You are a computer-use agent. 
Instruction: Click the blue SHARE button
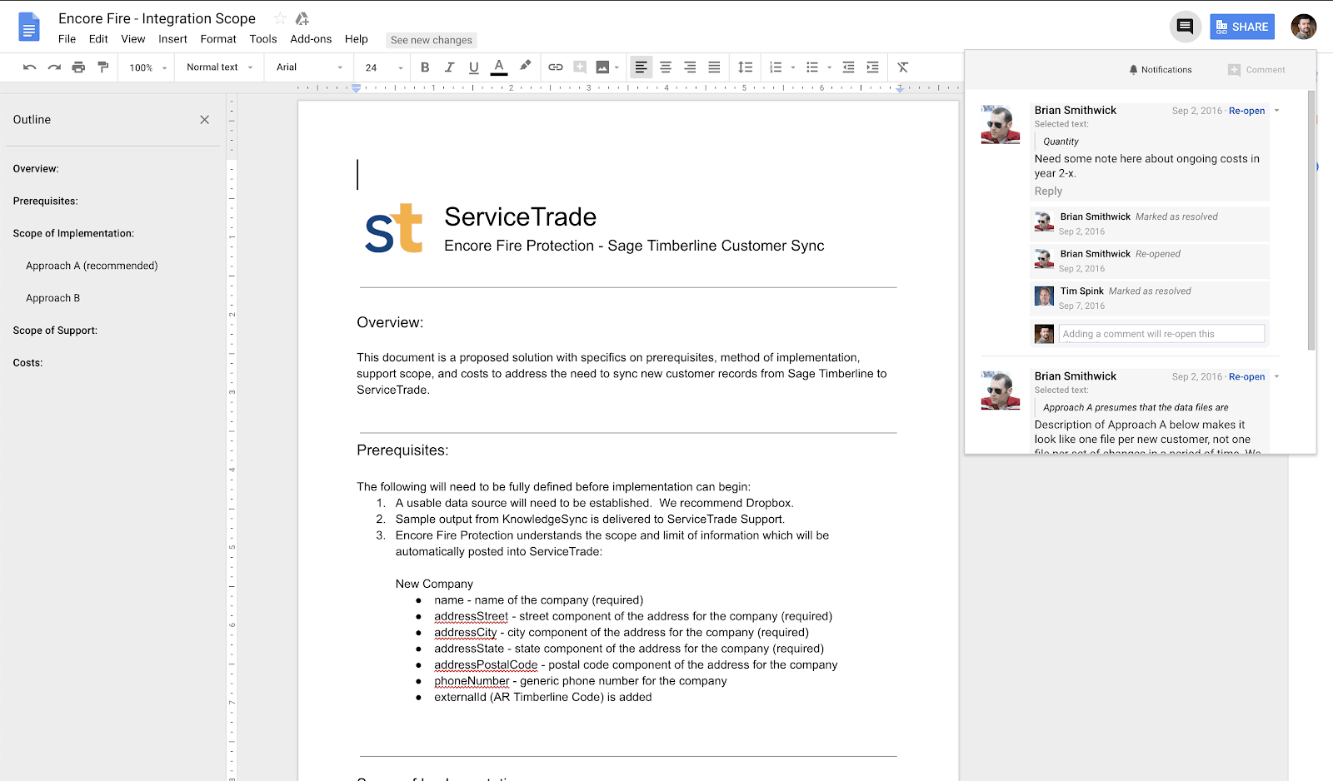(1241, 27)
